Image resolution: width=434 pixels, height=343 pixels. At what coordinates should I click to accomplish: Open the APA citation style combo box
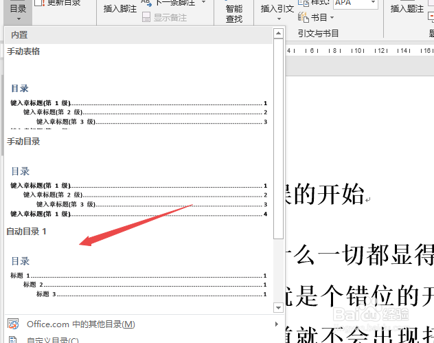click(x=355, y=3)
